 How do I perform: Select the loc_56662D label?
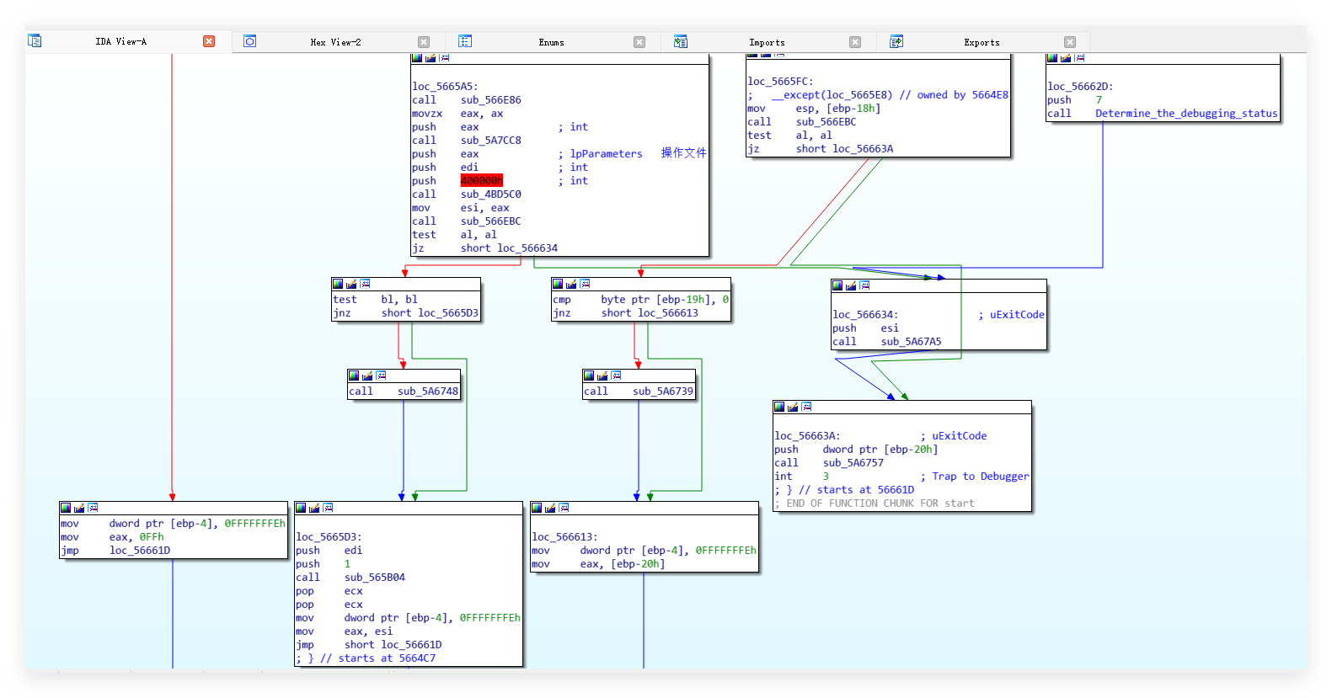(1080, 86)
